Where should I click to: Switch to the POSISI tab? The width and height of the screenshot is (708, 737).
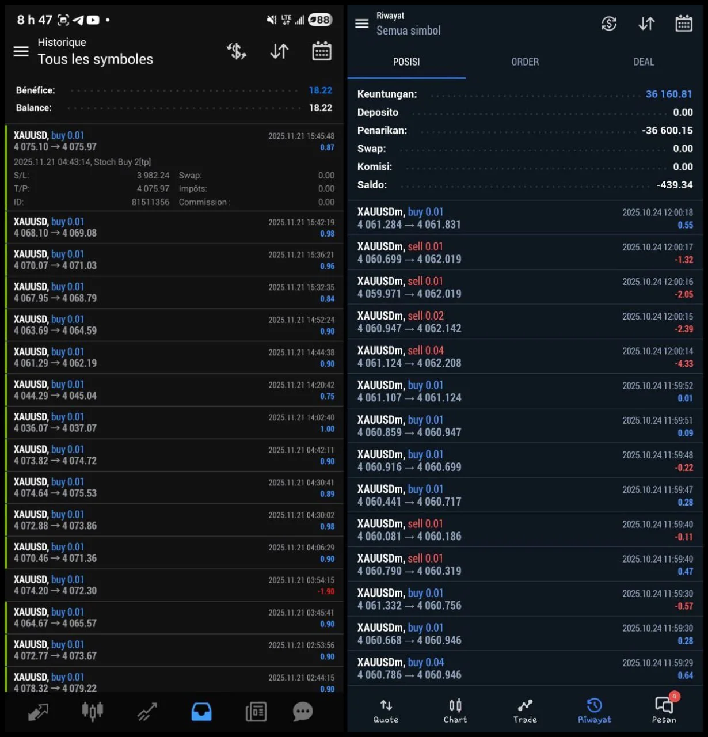[x=406, y=62]
